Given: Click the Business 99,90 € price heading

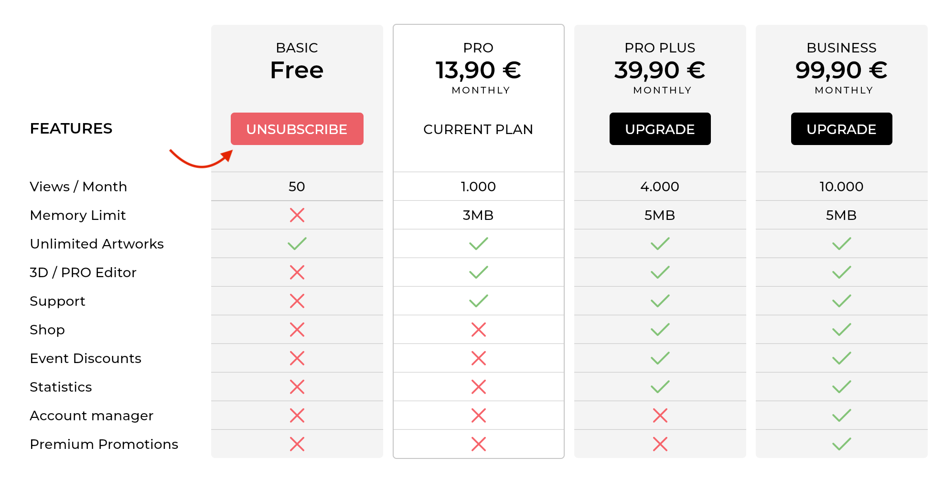Looking at the screenshot, I should (841, 70).
